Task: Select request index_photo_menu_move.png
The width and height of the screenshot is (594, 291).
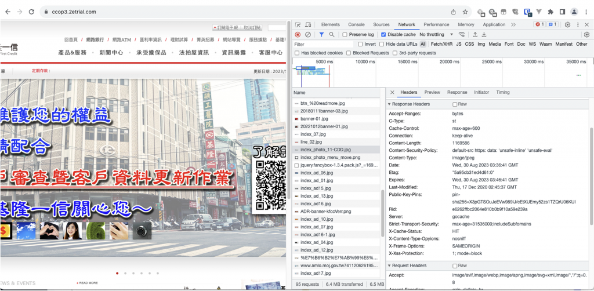Action: [x=336, y=158]
